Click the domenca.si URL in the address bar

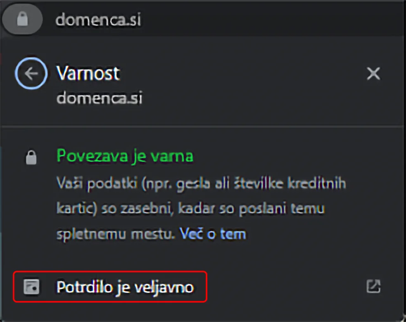point(98,20)
